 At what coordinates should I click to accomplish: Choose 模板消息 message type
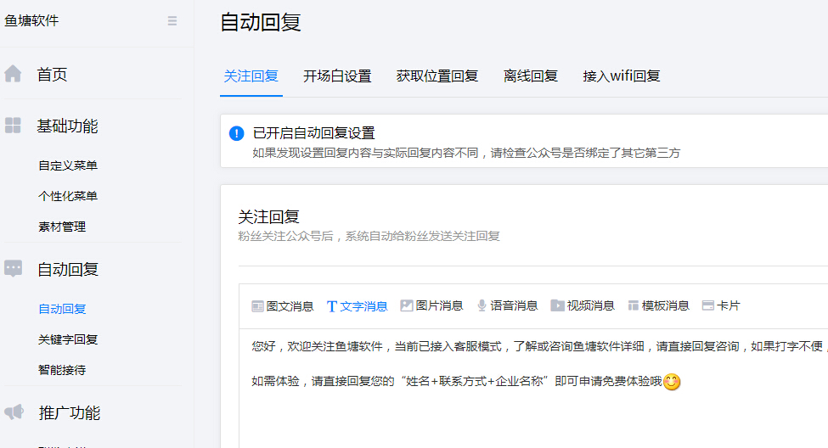pos(665,305)
